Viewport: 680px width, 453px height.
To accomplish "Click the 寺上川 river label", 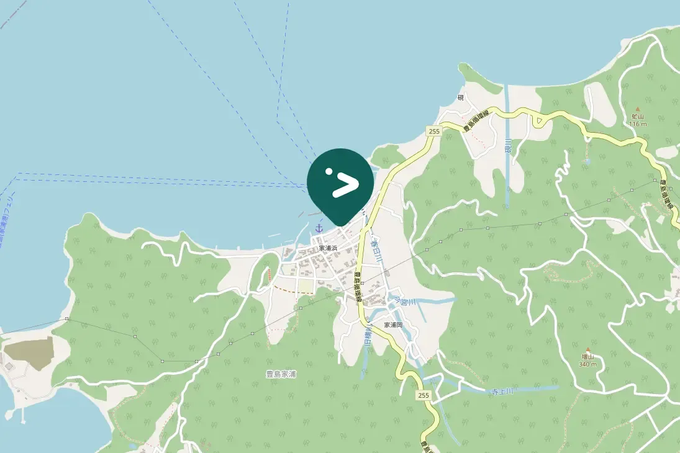I will [x=502, y=392].
